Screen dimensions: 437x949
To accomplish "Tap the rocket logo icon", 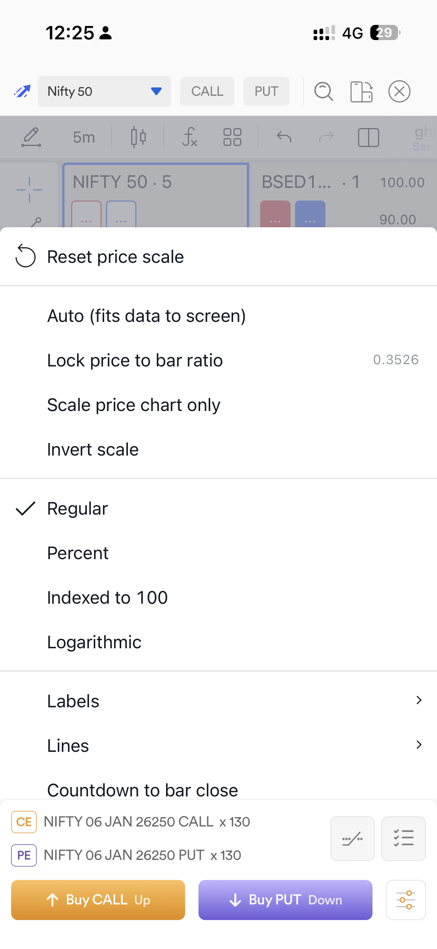I will pyautogui.click(x=22, y=91).
